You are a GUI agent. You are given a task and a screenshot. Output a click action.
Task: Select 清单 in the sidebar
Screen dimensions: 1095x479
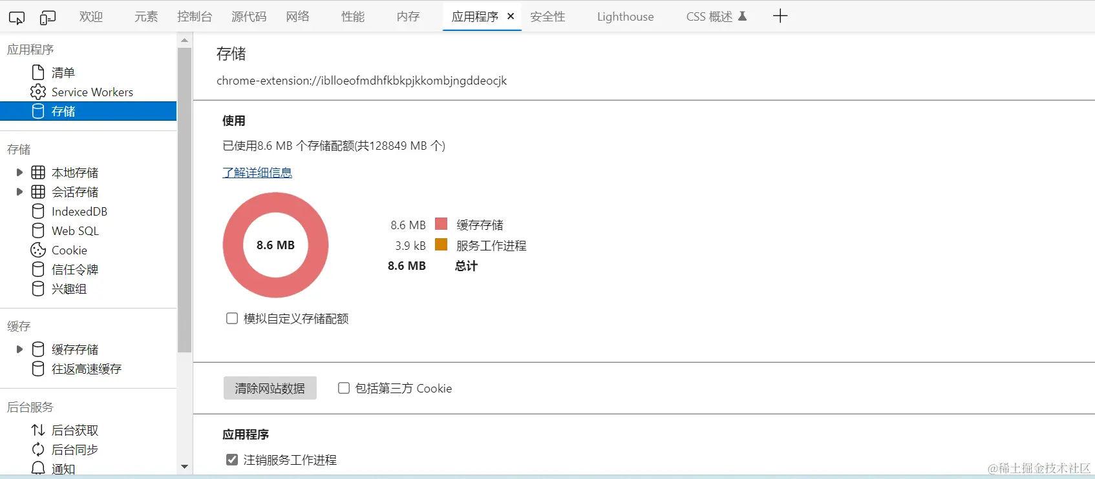(x=89, y=72)
